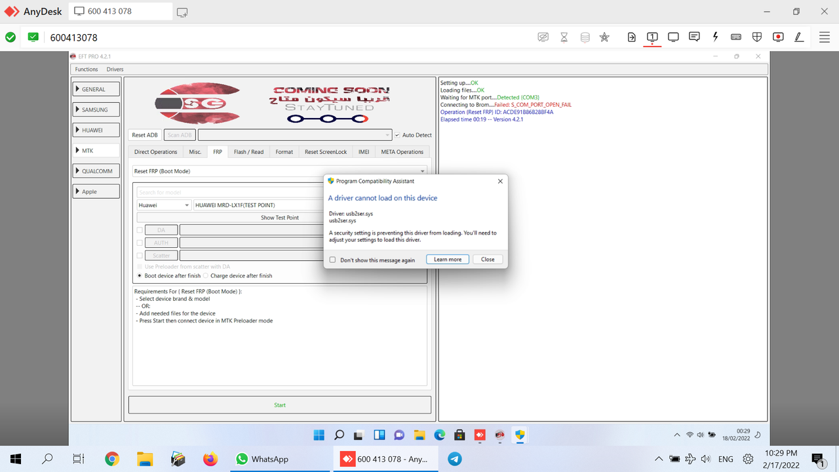Open ADB device list dropdown
Viewport: 839px width, 472px height.
295,135
